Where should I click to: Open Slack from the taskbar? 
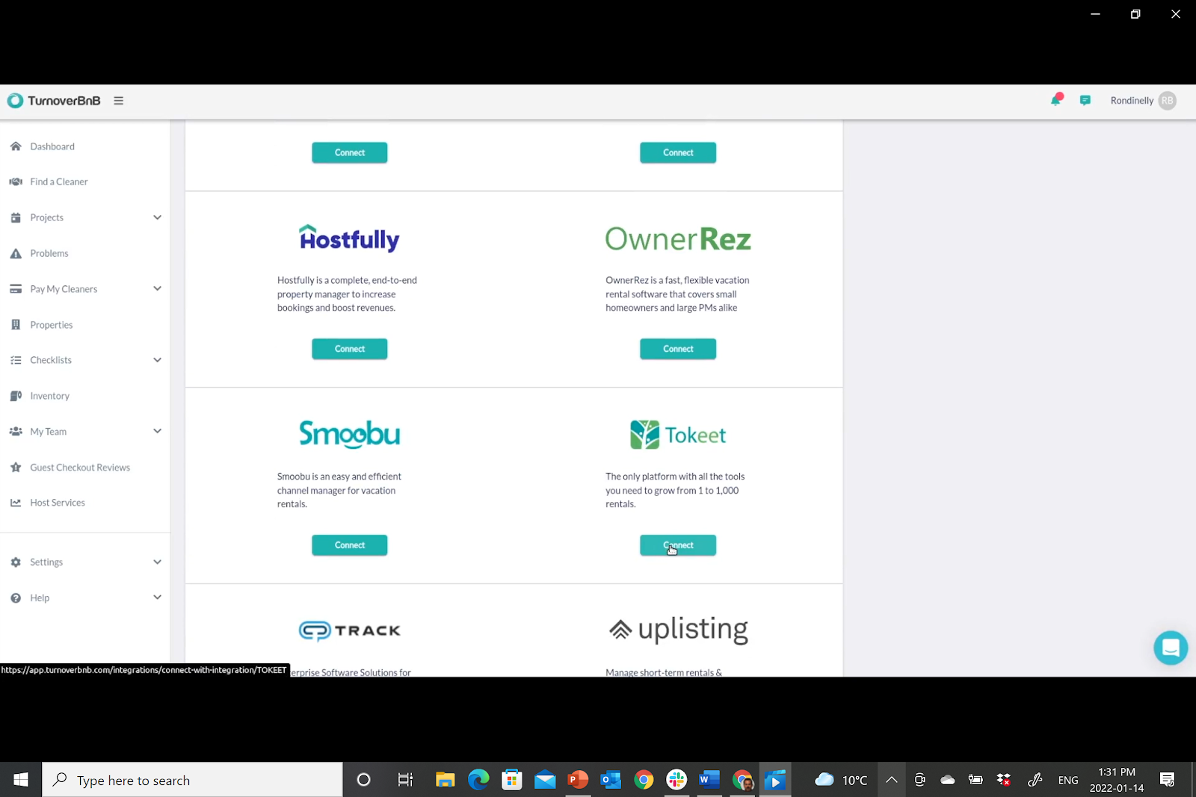(x=676, y=780)
